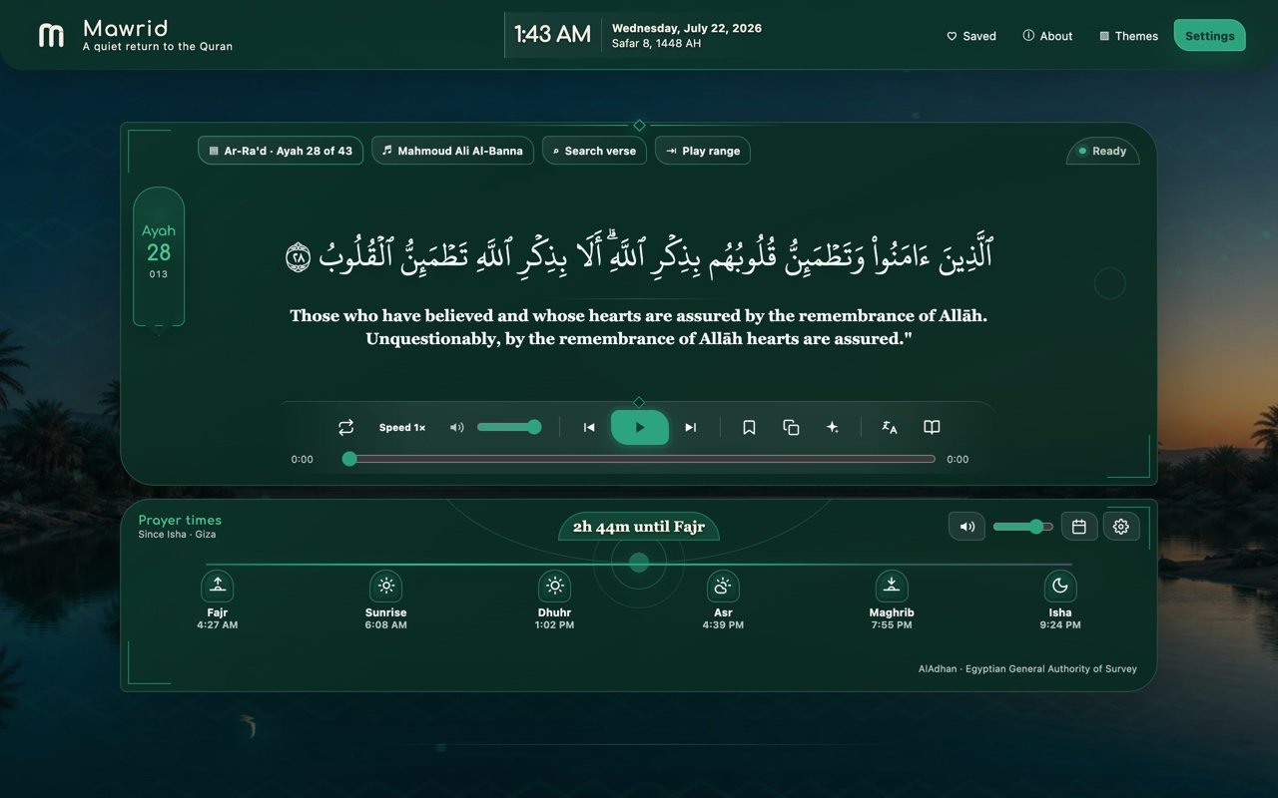The image size is (1278, 798).
Task: Open the Saved verses list
Action: [x=971, y=36]
